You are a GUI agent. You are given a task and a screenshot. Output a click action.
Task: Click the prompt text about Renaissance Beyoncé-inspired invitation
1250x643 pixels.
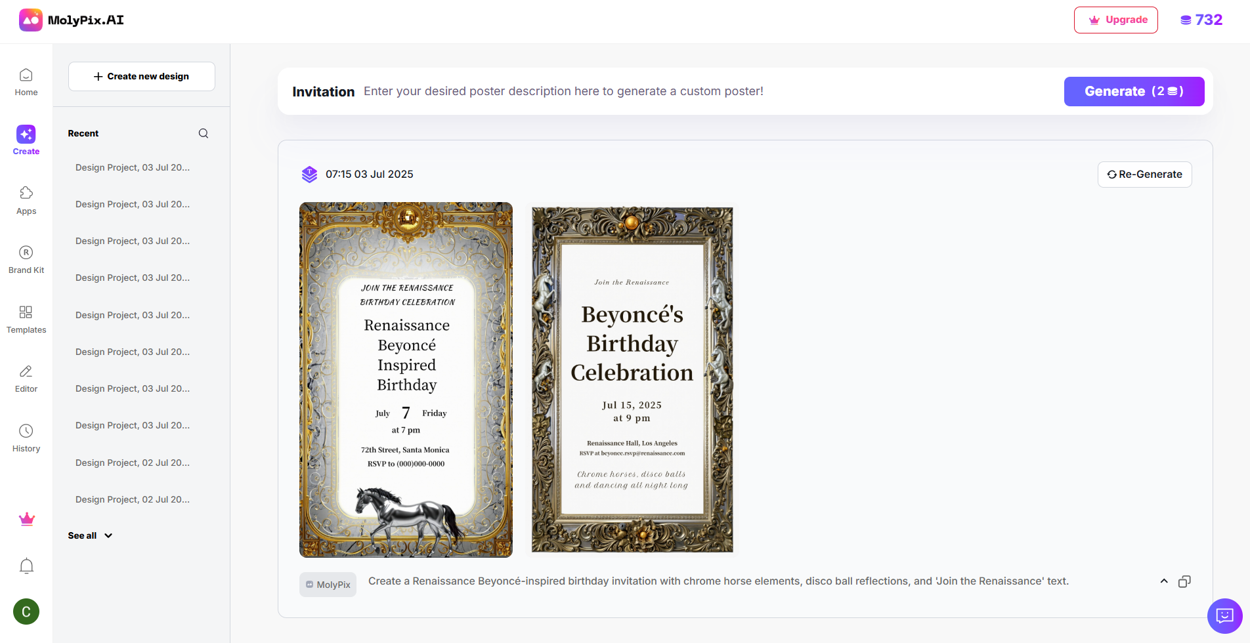[718, 581]
